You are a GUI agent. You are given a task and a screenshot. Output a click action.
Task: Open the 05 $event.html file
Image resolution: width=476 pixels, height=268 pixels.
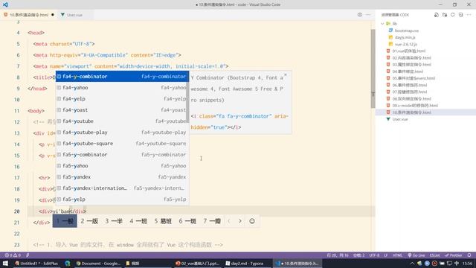pyautogui.click(x=414, y=78)
